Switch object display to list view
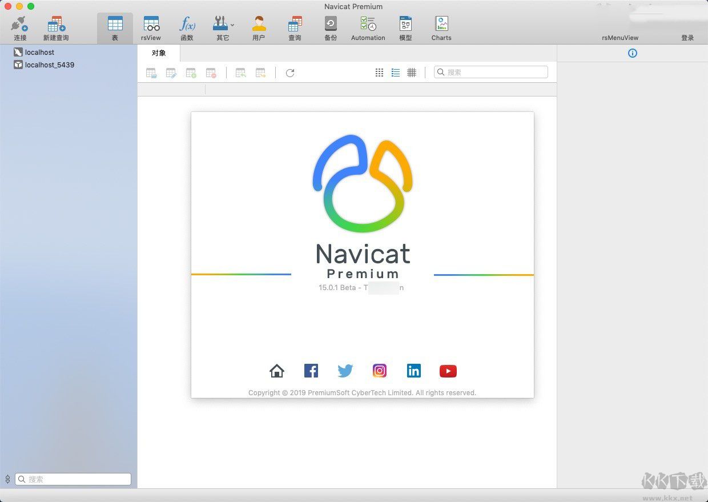The height and width of the screenshot is (502, 708). click(x=396, y=72)
